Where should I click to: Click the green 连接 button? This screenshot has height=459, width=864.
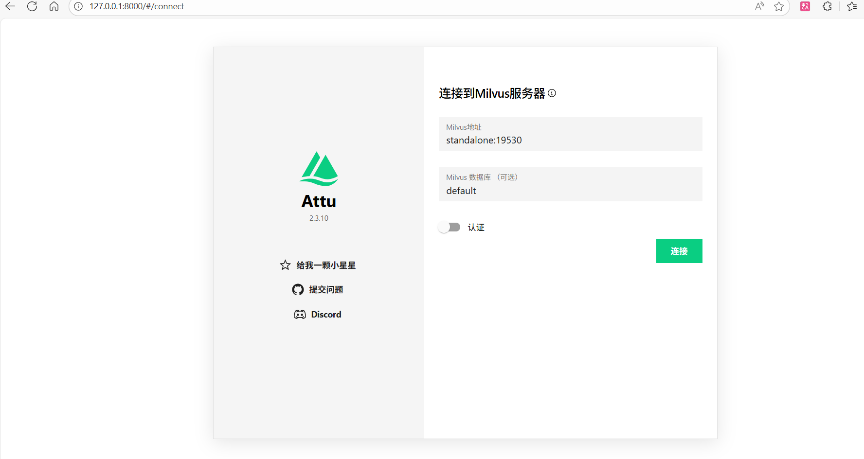click(x=679, y=251)
